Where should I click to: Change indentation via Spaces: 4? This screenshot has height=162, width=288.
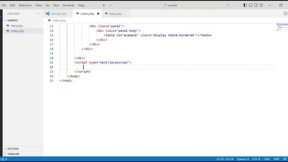243,159
